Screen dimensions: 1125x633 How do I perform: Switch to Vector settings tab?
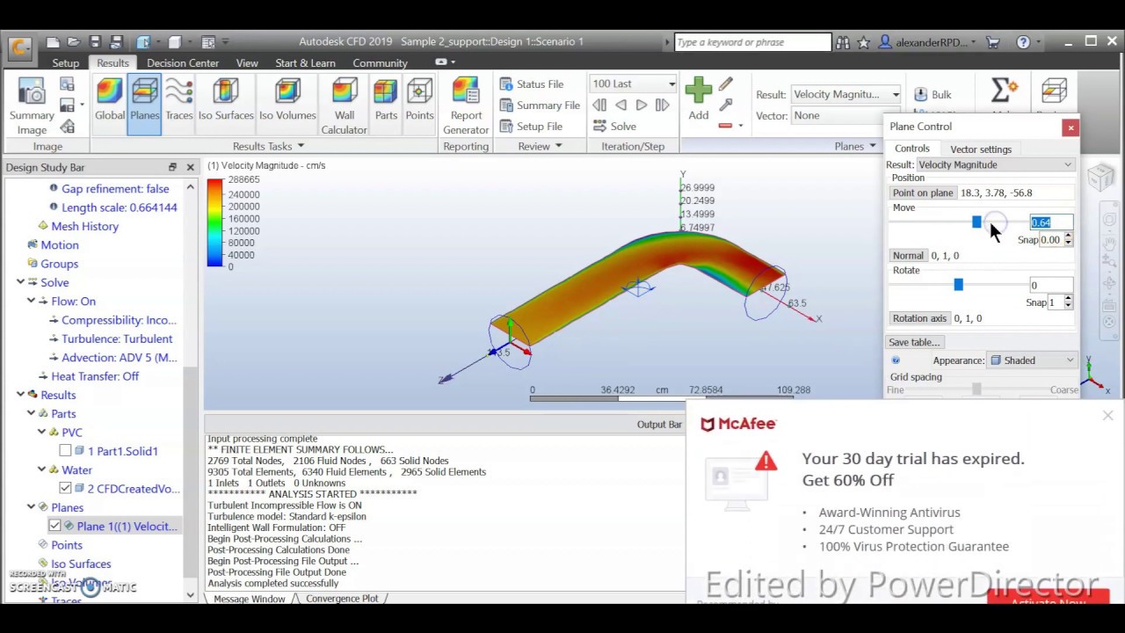[981, 149]
